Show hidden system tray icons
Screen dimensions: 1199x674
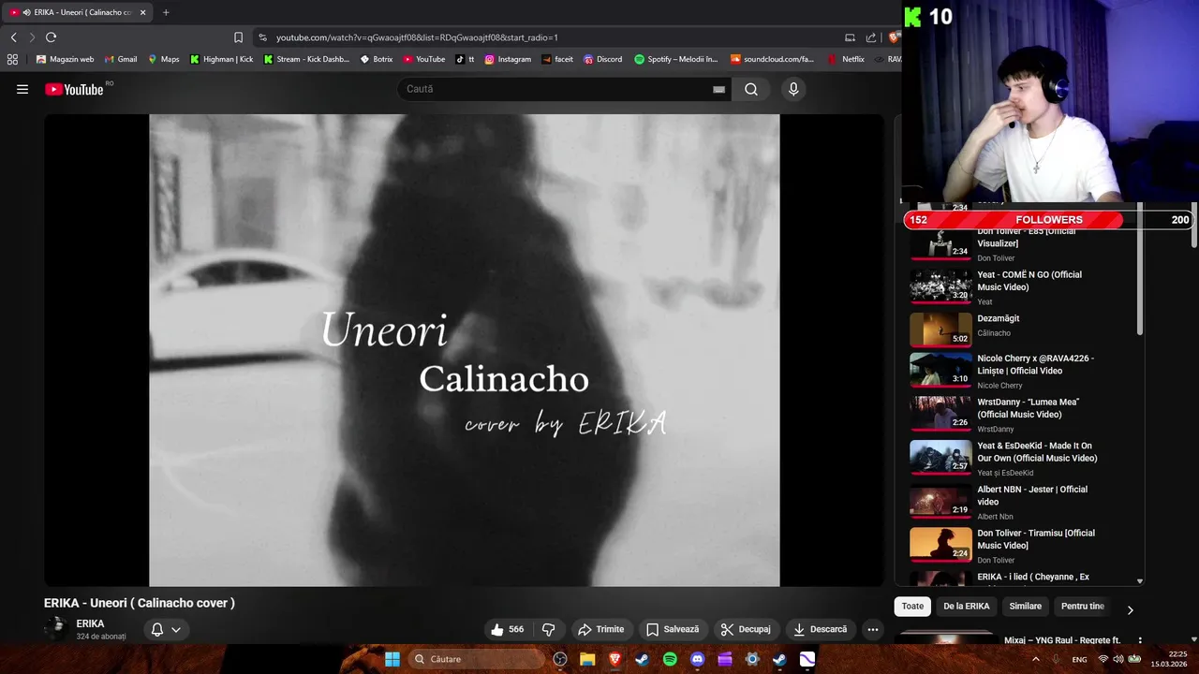1035,659
